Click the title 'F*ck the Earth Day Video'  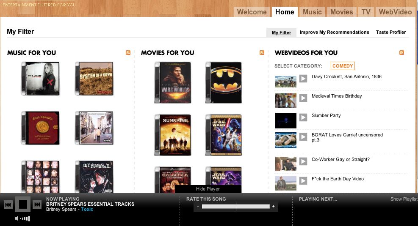(338, 179)
